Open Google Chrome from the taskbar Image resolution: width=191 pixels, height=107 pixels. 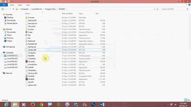tap(41, 104)
